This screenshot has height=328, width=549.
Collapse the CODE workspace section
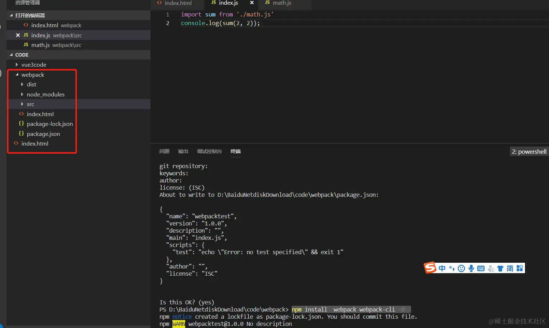[x=78, y=55]
